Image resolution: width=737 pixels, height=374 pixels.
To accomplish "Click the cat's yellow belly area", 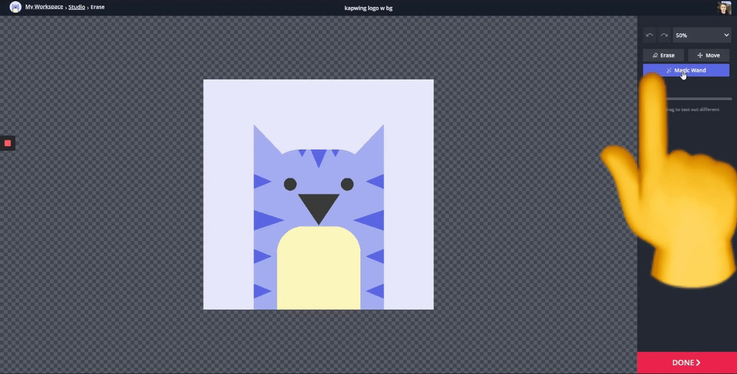I will tap(318, 270).
